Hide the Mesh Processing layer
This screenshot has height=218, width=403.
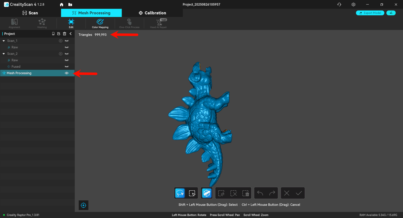(x=66, y=73)
